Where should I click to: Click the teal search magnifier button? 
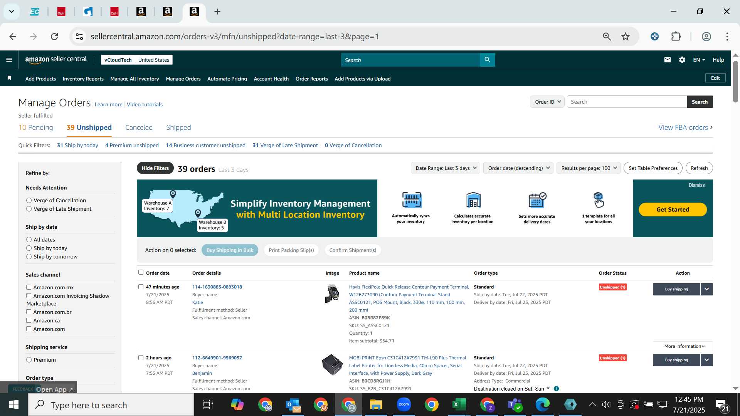(x=487, y=60)
